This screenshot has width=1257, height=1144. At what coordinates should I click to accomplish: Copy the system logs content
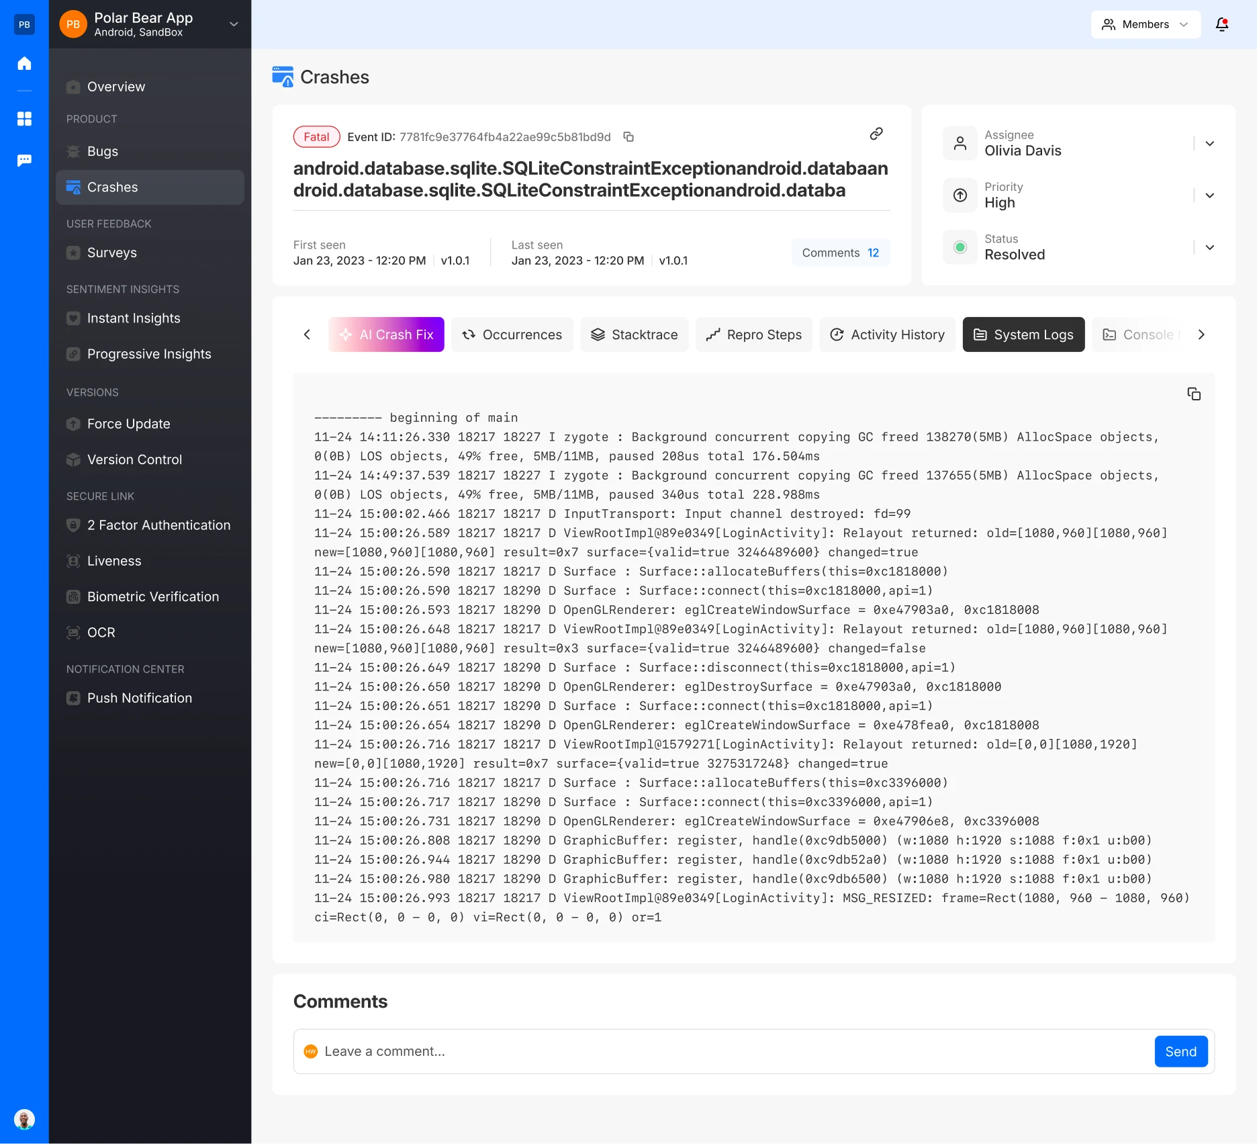click(x=1194, y=394)
